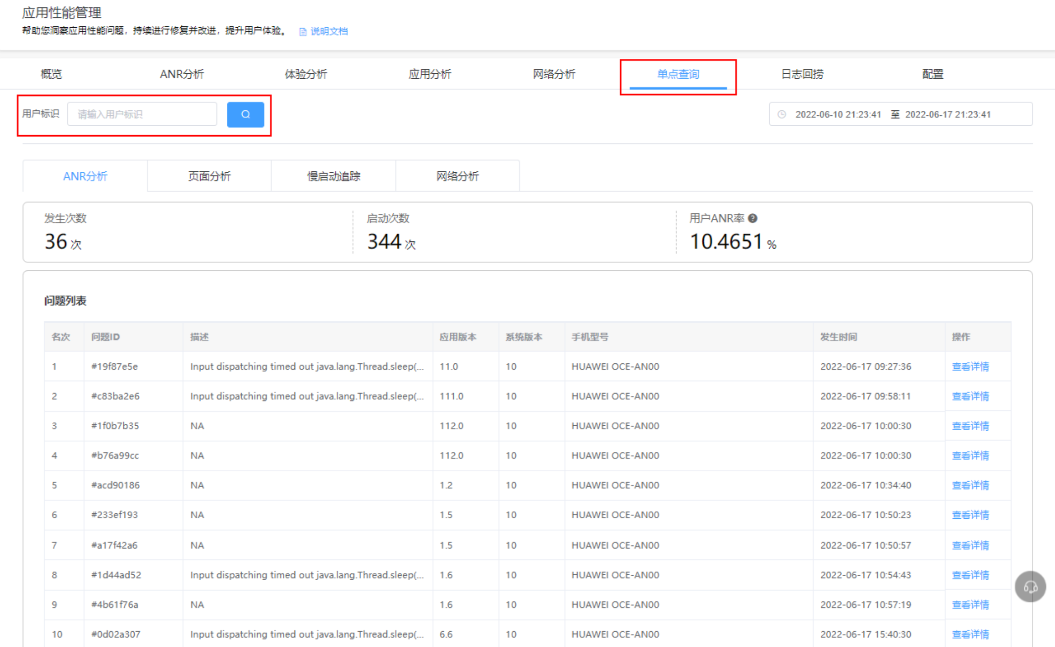View details for issue #19f87e5e
Viewport: 1055px width, 647px height.
pos(970,366)
